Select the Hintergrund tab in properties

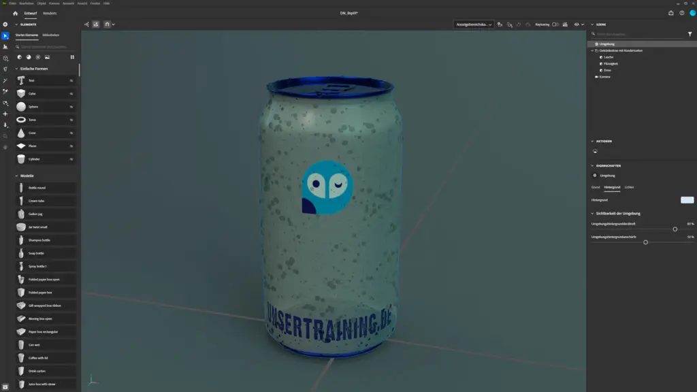pyautogui.click(x=612, y=188)
